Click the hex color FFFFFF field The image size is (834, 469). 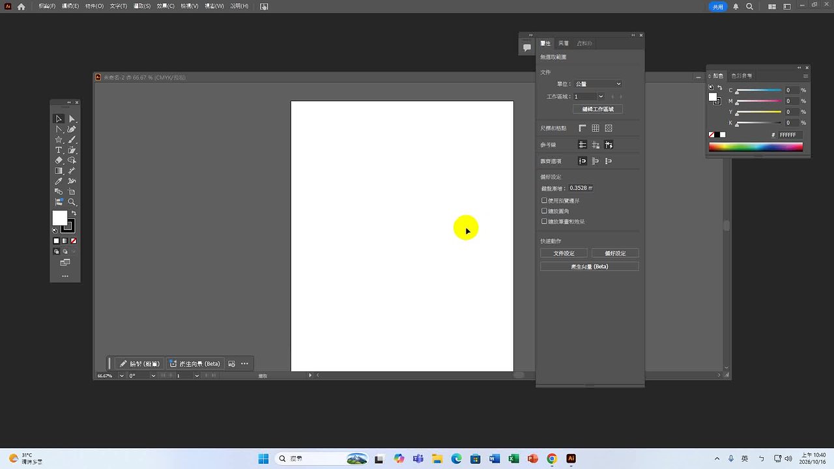tap(790, 135)
